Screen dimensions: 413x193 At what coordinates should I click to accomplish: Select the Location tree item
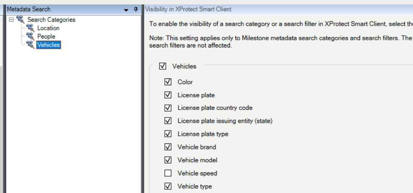click(x=48, y=28)
